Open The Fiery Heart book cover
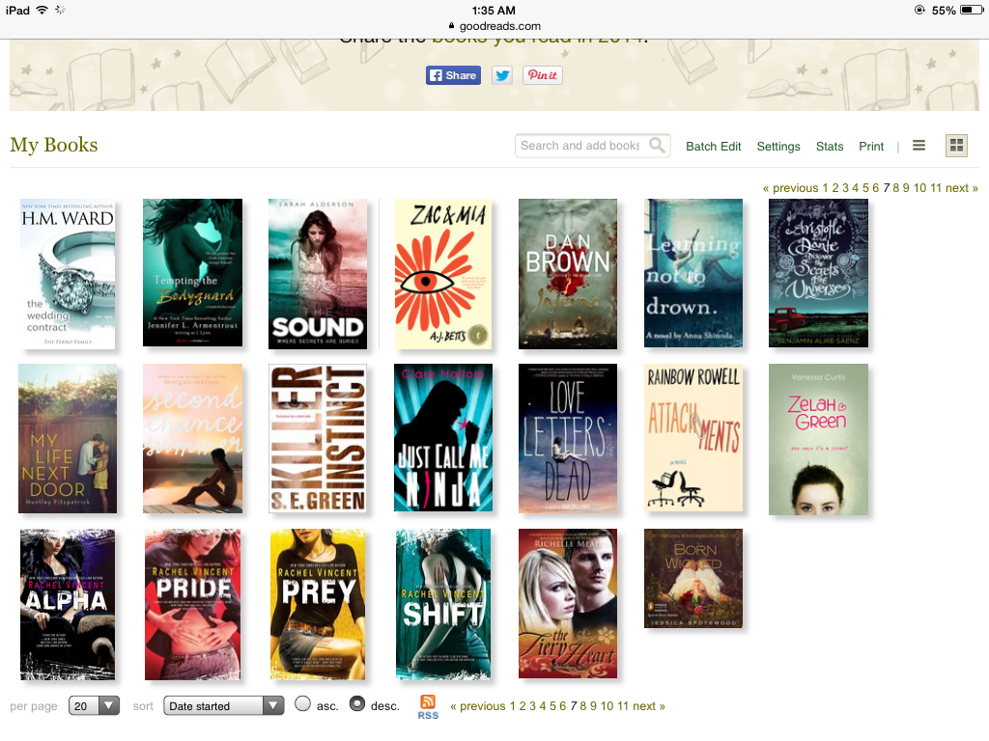 [568, 604]
